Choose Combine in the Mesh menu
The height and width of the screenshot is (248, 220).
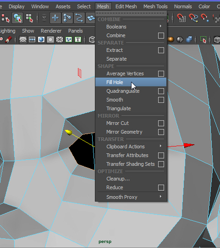[x=116, y=35]
